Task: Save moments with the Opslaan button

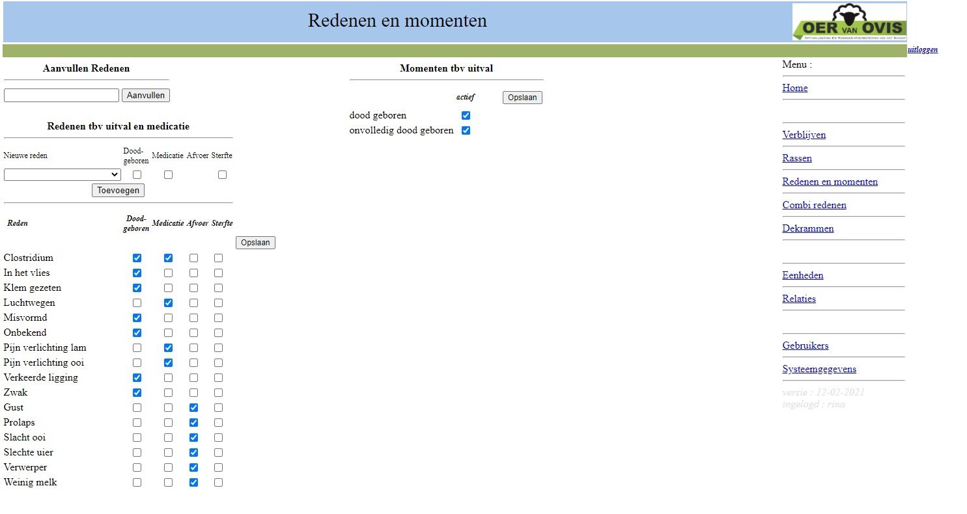Action: 522,98
